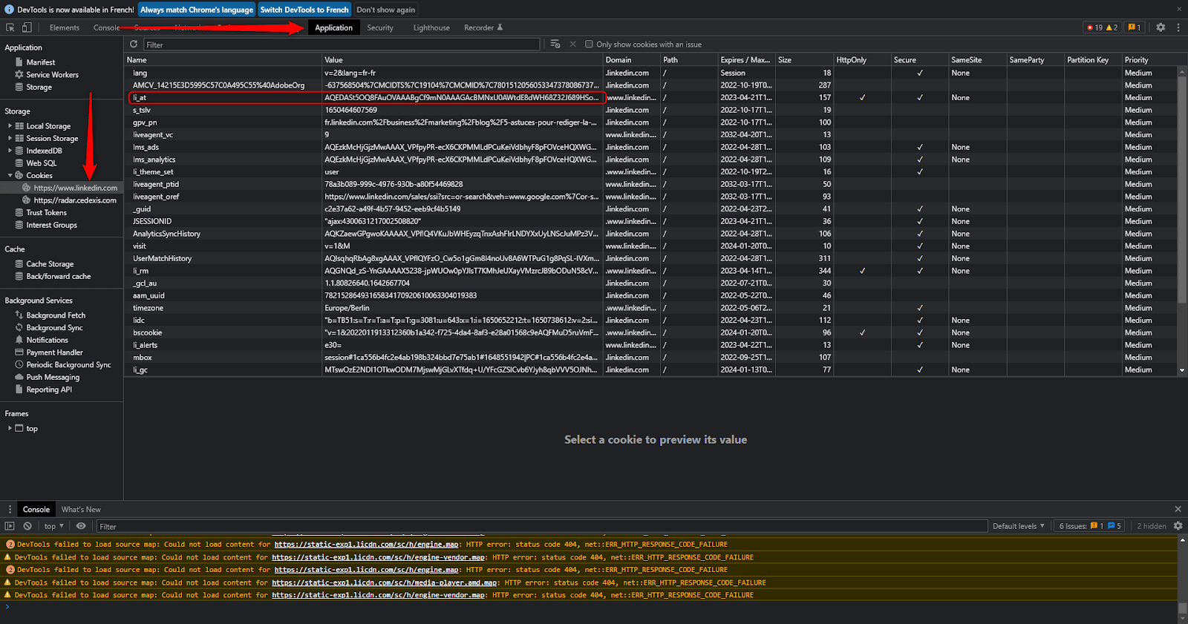Switch to the Recorder tab
Image resolution: width=1188 pixels, height=624 pixels.
[483, 27]
